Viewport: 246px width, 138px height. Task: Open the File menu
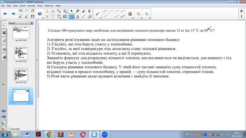pyautogui.click(x=3, y=6)
